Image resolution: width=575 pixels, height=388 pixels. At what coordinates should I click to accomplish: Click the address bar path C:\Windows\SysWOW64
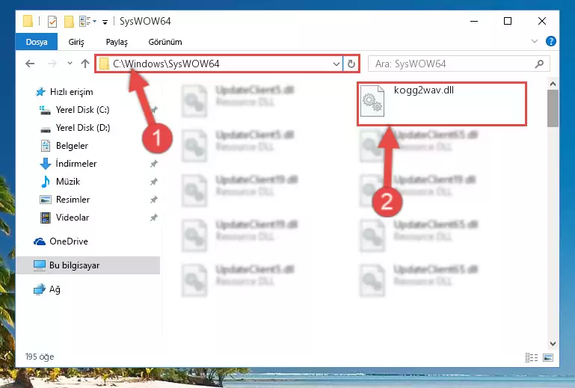[166, 64]
